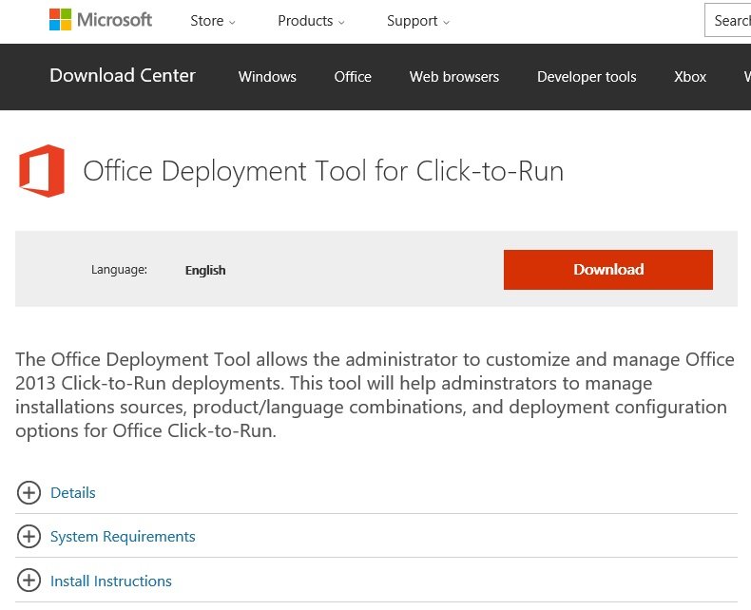
Task: Go to Download Center home
Action: pos(123,76)
